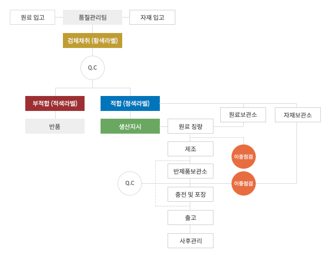
Task: Select the 충전 및 포장 box
Action: (x=190, y=195)
